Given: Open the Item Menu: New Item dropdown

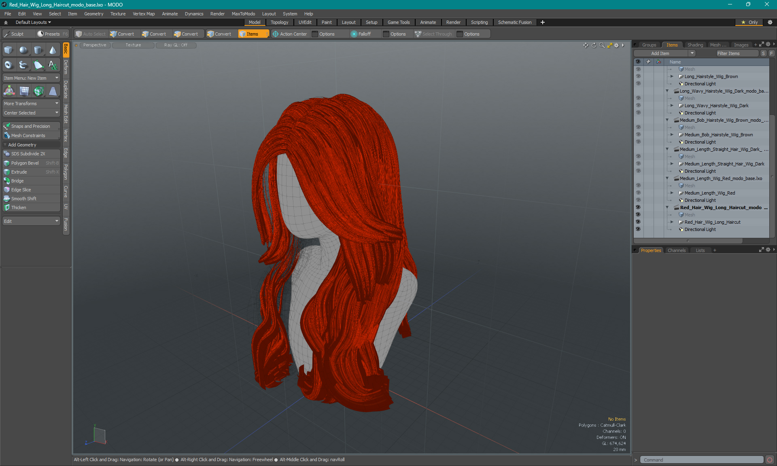Looking at the screenshot, I should 31,78.
